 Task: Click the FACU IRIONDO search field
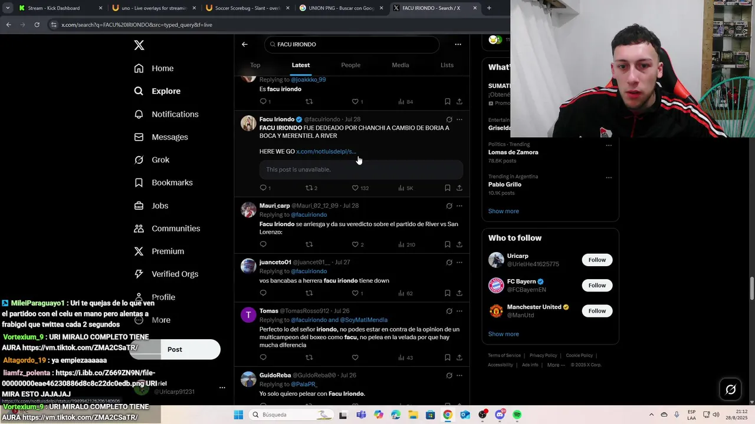click(x=352, y=44)
